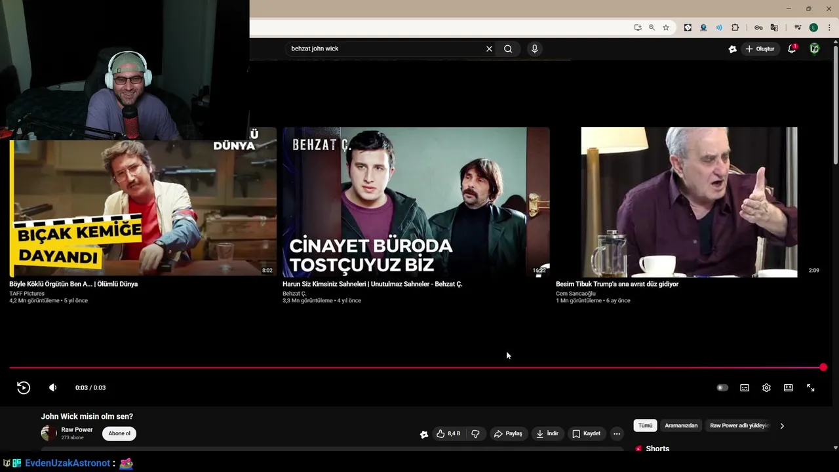Image resolution: width=839 pixels, height=472 pixels.
Task: Open the Raw Power channel avatar
Action: (x=49, y=433)
